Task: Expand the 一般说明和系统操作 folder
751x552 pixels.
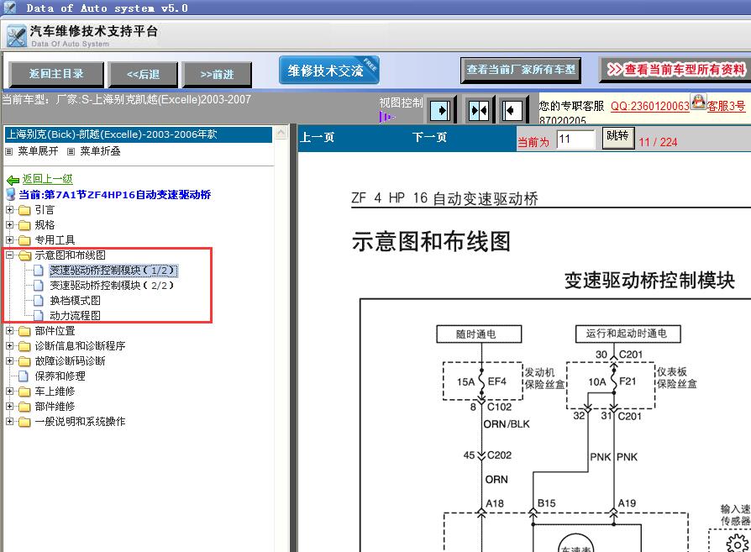Action: click(x=9, y=421)
